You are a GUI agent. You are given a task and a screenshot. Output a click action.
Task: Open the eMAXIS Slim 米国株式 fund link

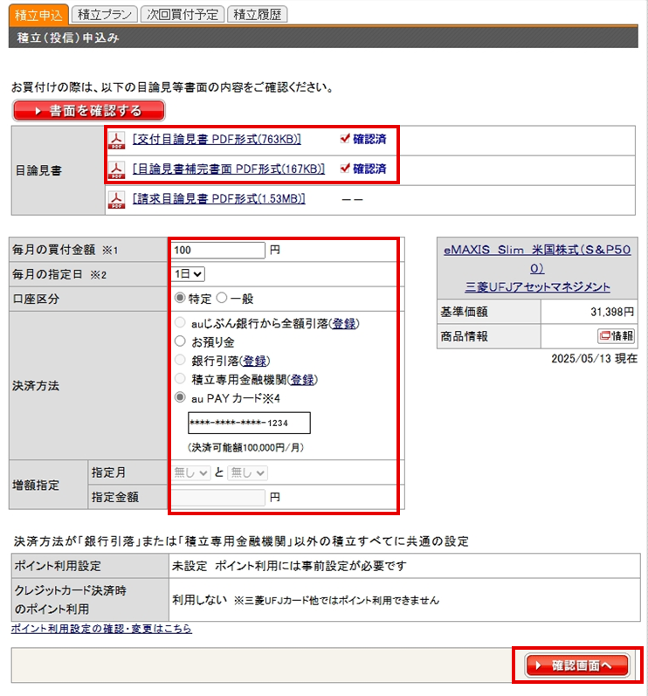pyautogui.click(x=536, y=258)
